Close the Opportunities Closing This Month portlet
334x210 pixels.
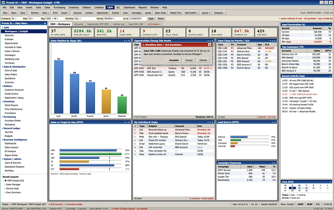[212, 41]
